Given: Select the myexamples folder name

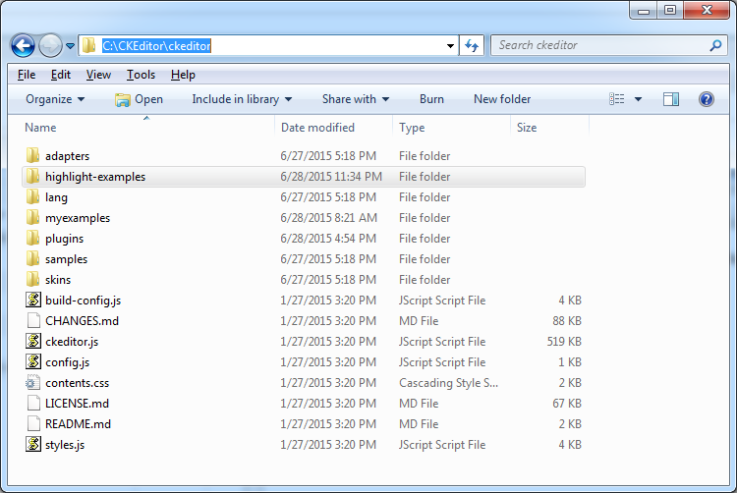Looking at the screenshot, I should 78,218.
